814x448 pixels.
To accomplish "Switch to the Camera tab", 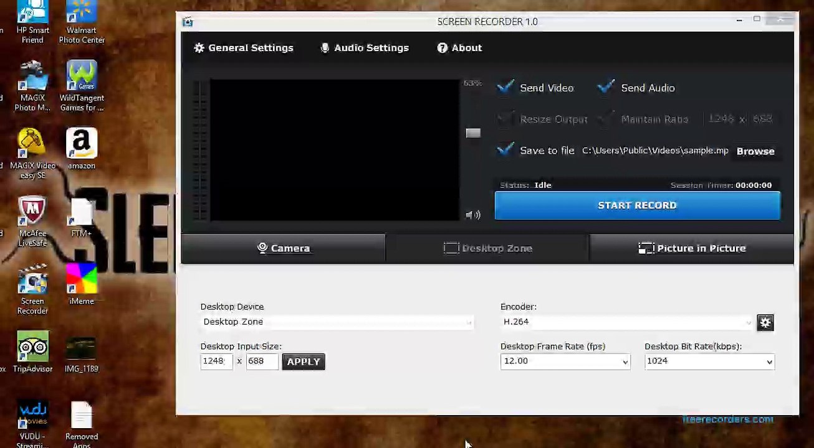I will (x=284, y=248).
